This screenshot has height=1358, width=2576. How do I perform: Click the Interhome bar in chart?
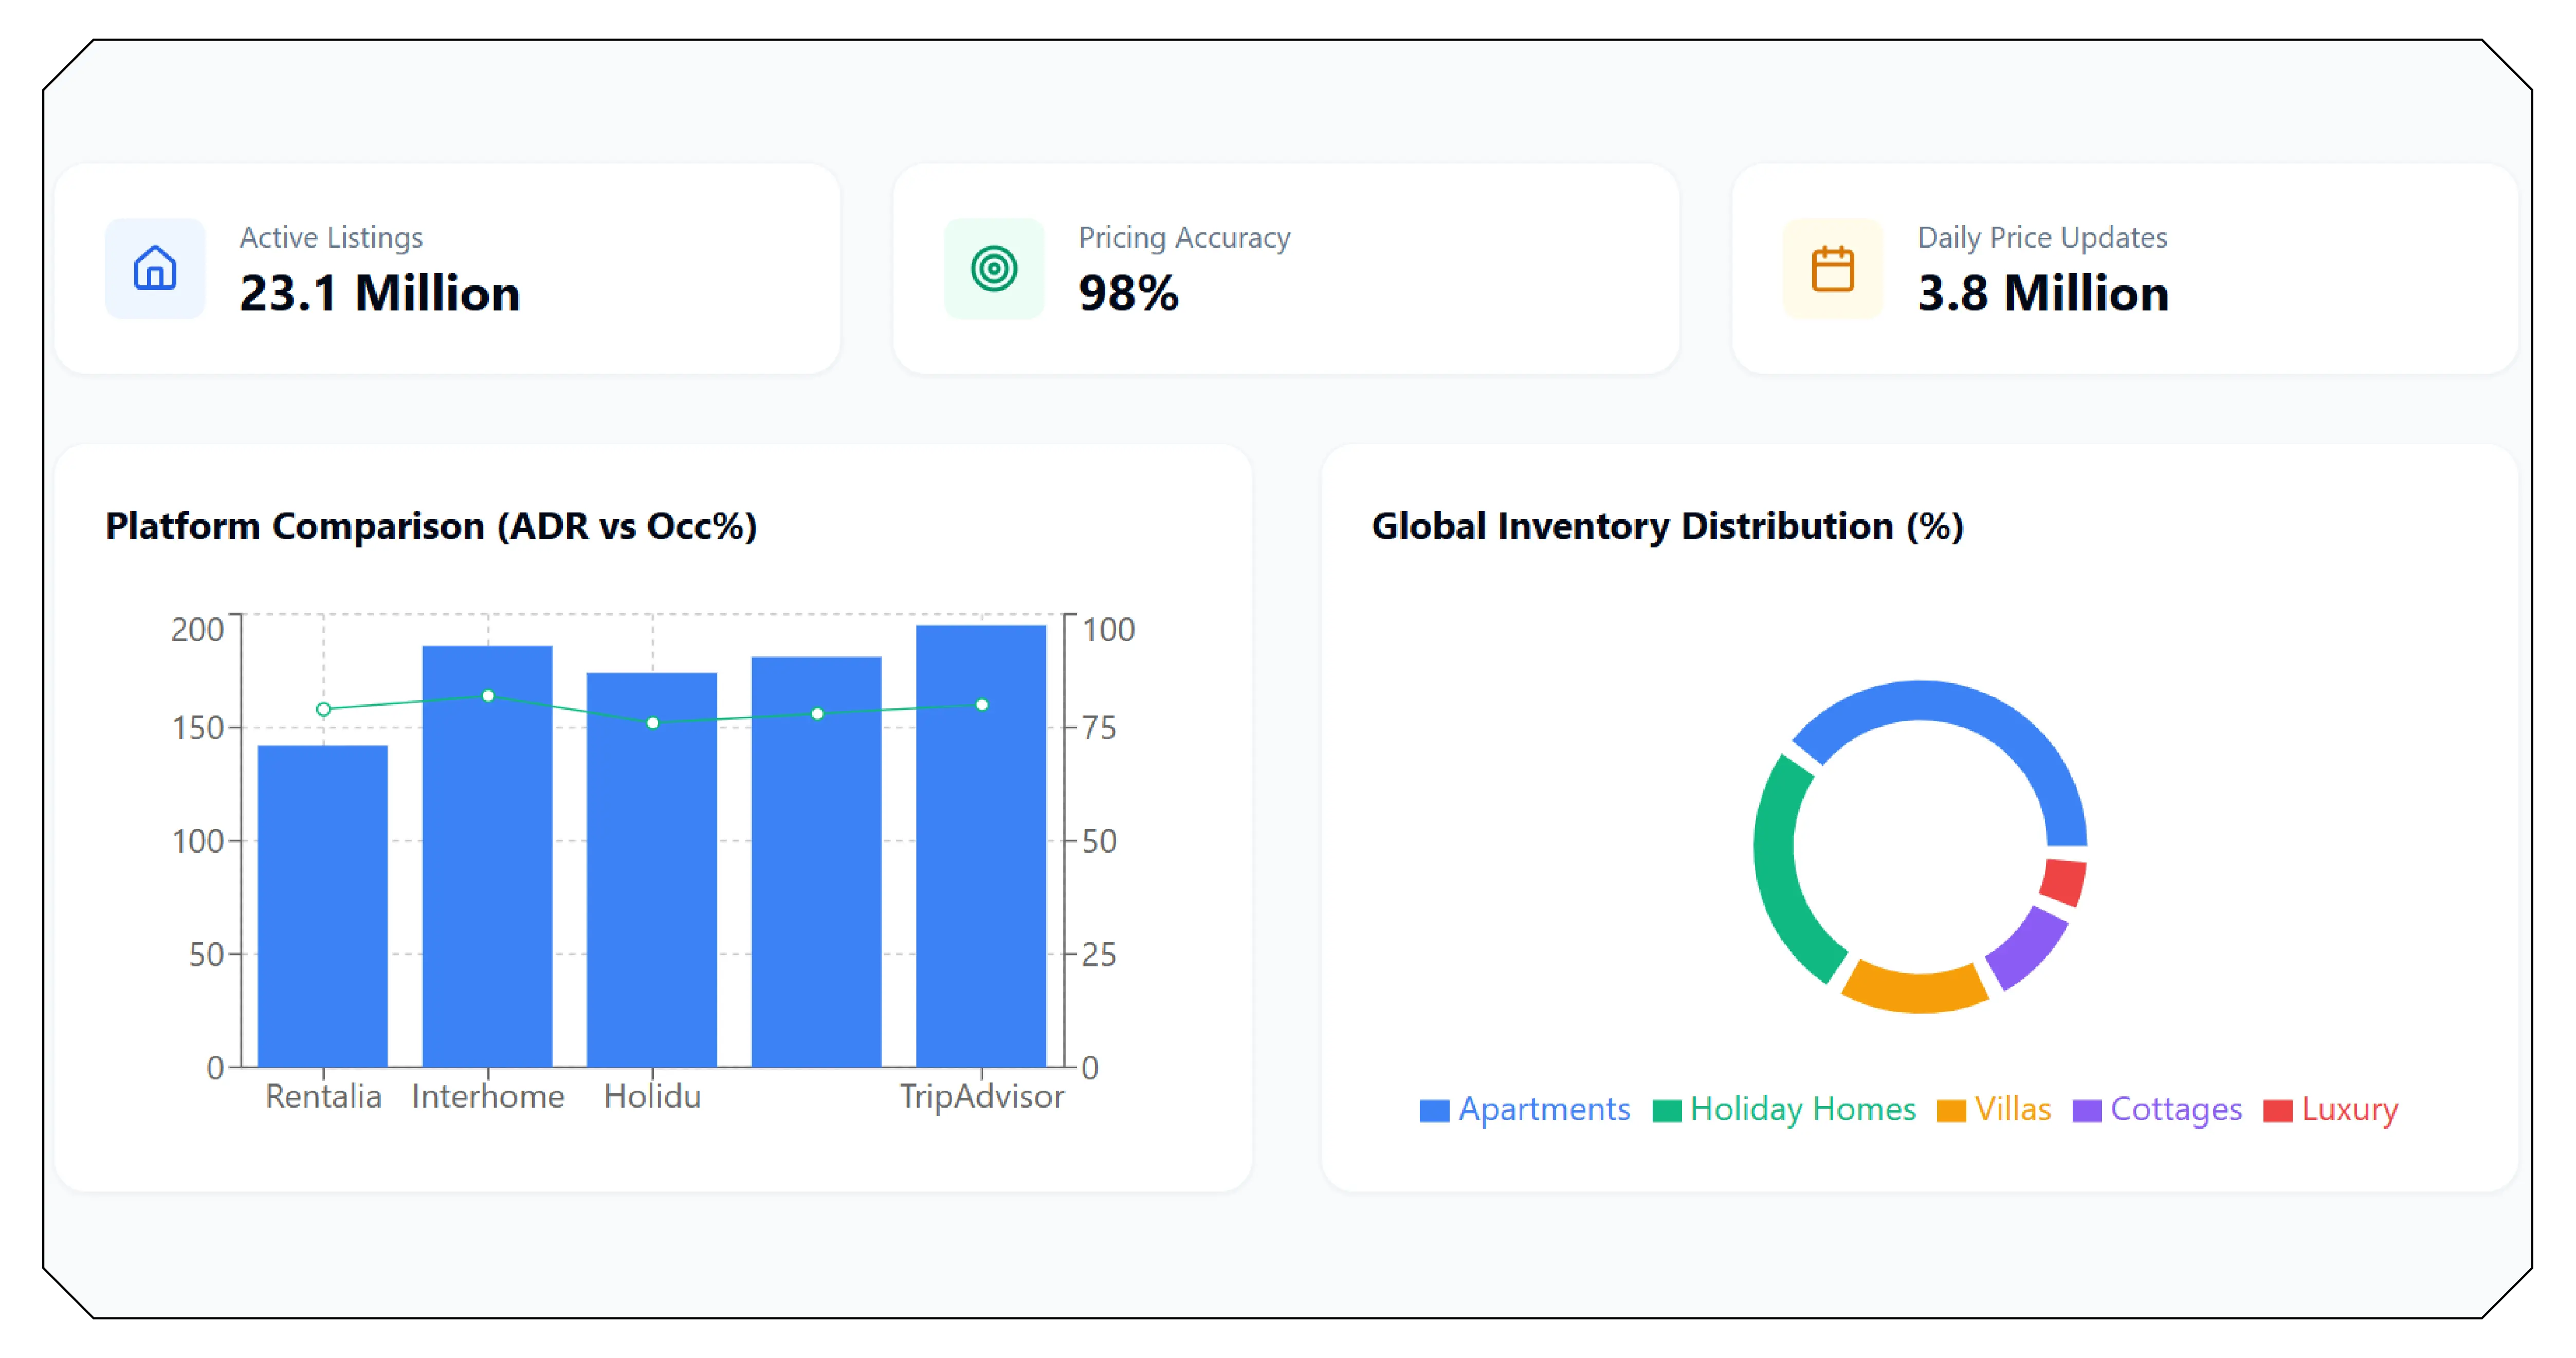tap(487, 856)
